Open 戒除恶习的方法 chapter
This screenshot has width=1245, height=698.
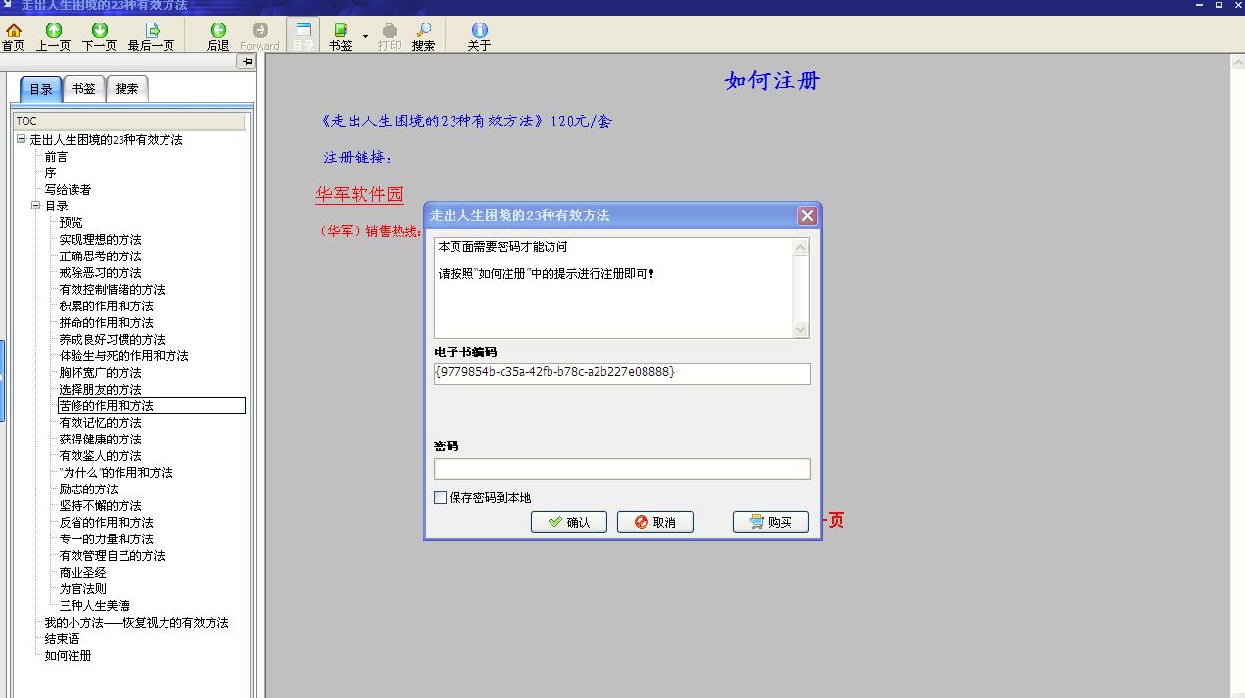(x=100, y=273)
